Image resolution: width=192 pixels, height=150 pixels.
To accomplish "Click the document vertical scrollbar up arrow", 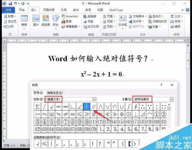I will coord(188,45).
